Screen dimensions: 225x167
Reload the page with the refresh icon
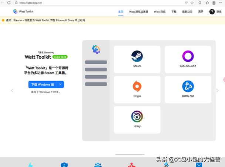9,3
